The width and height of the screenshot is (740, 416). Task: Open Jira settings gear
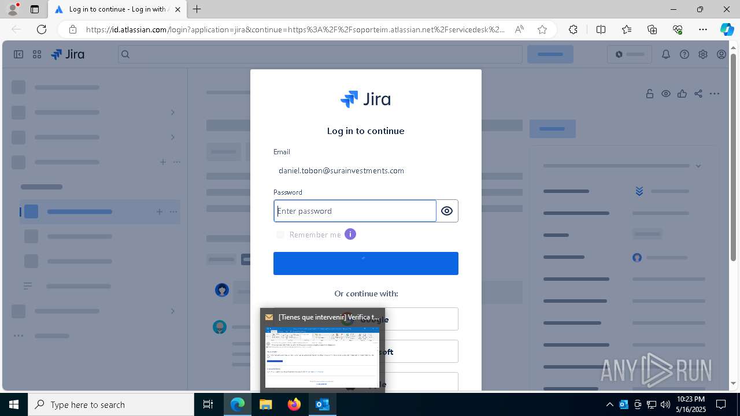(x=703, y=54)
